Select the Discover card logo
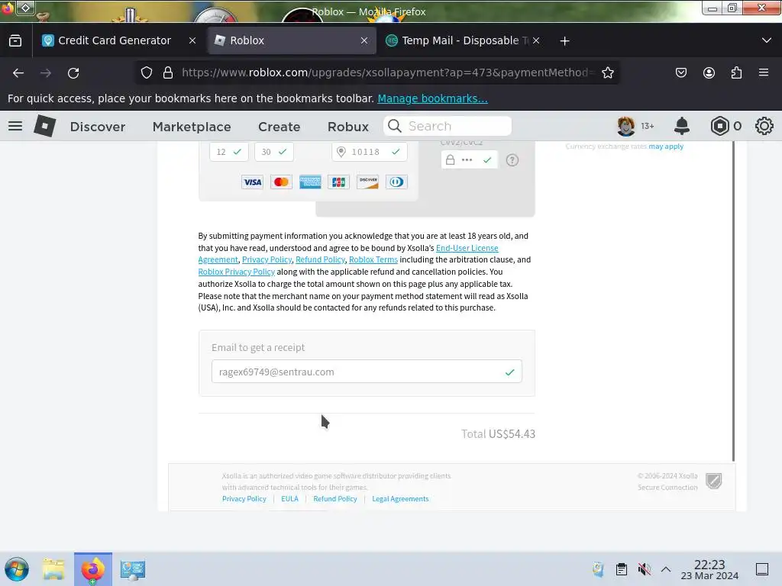Image resolution: width=782 pixels, height=586 pixels. click(367, 182)
